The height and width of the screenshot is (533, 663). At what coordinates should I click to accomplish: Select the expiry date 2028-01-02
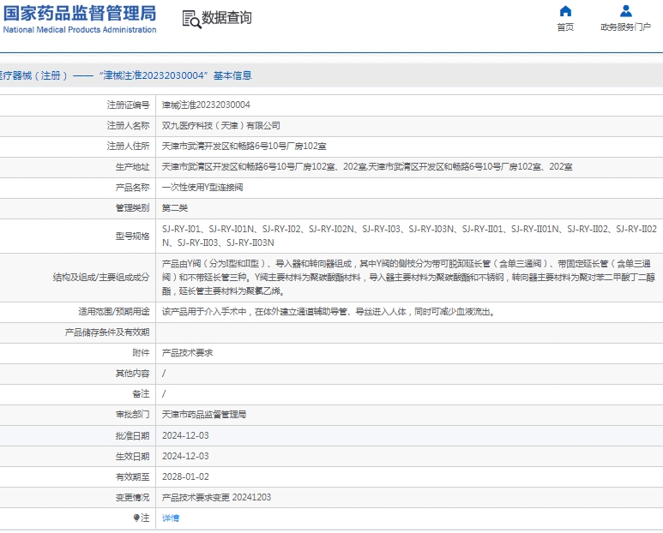[185, 476]
